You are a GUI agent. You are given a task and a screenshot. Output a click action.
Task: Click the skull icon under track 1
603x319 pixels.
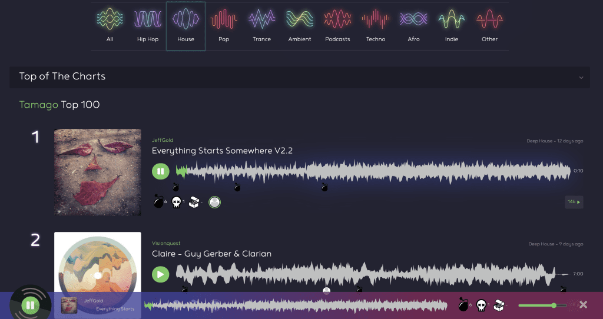[176, 202]
